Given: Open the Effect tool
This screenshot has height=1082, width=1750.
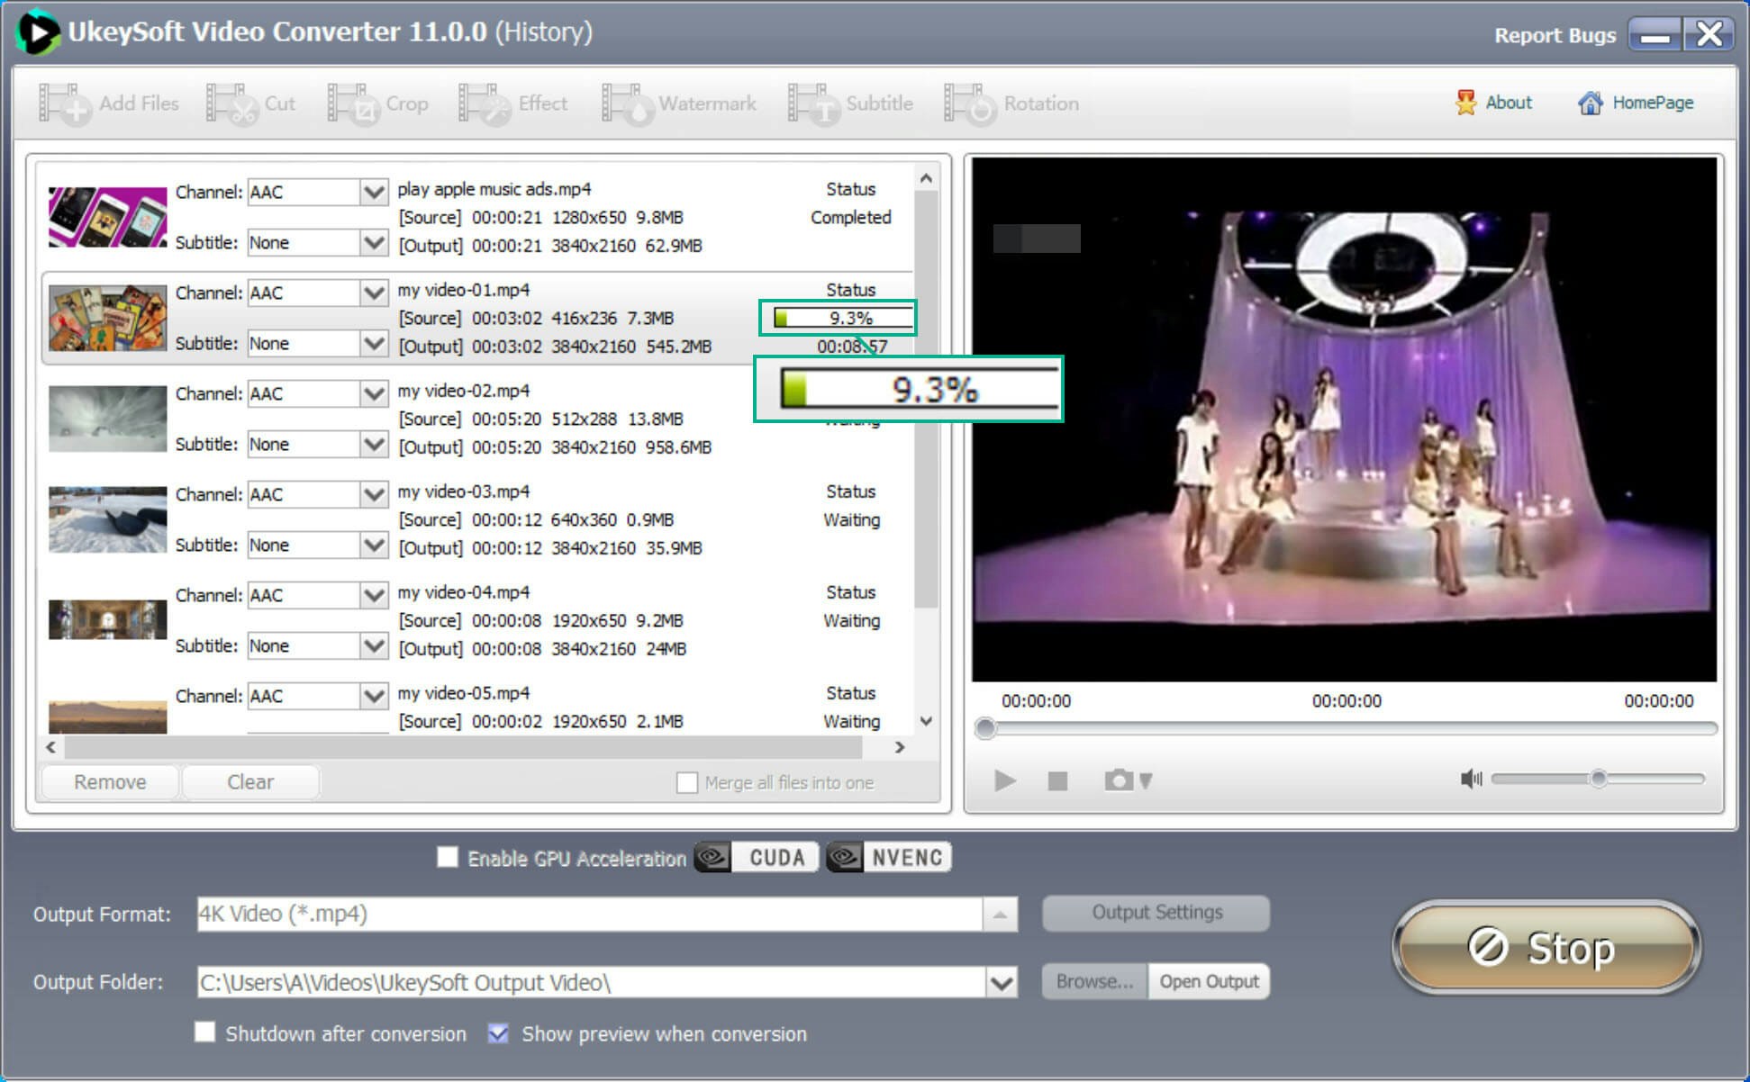Looking at the screenshot, I should pyautogui.click(x=512, y=104).
